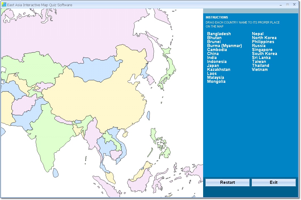Select the North Korea label
Image resolution: width=301 pixels, height=200 pixels.
(x=264, y=38)
